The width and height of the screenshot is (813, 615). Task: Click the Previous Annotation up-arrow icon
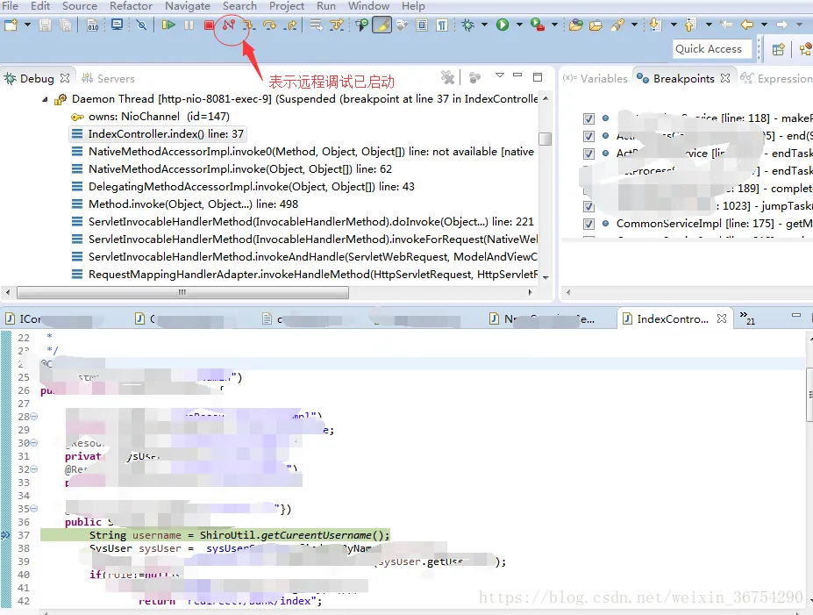click(x=689, y=25)
